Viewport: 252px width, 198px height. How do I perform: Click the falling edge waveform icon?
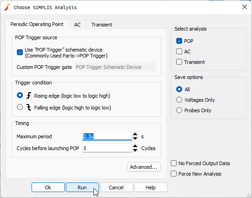[29, 107]
